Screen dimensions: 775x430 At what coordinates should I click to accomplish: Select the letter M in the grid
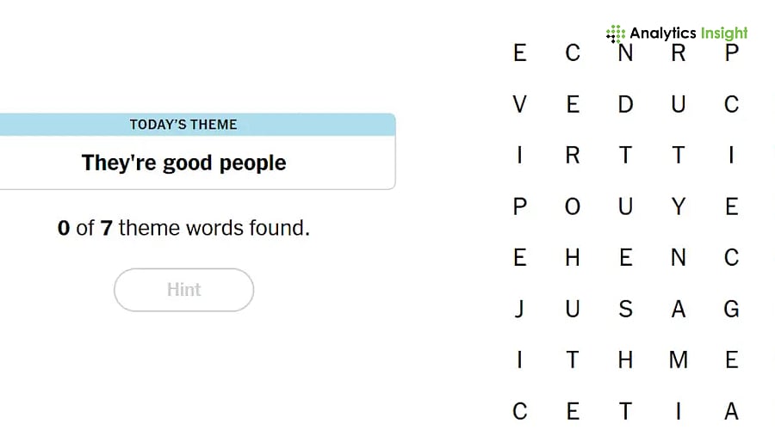click(x=679, y=360)
